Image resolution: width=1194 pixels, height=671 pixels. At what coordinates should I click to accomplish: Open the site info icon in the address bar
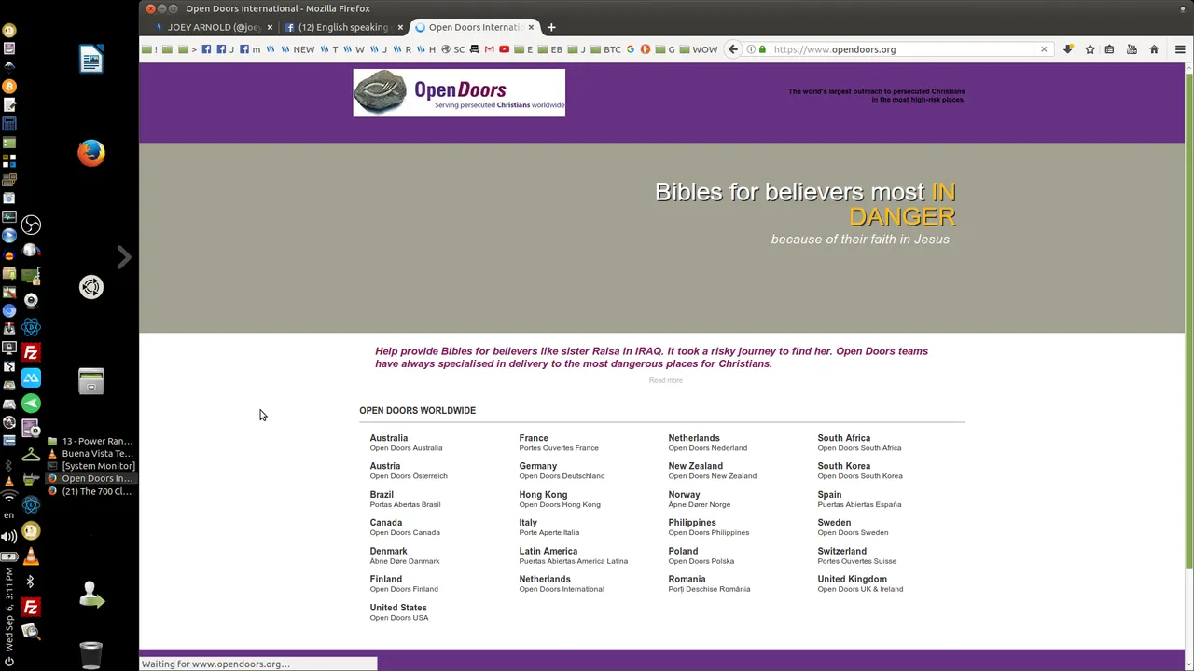click(x=750, y=49)
